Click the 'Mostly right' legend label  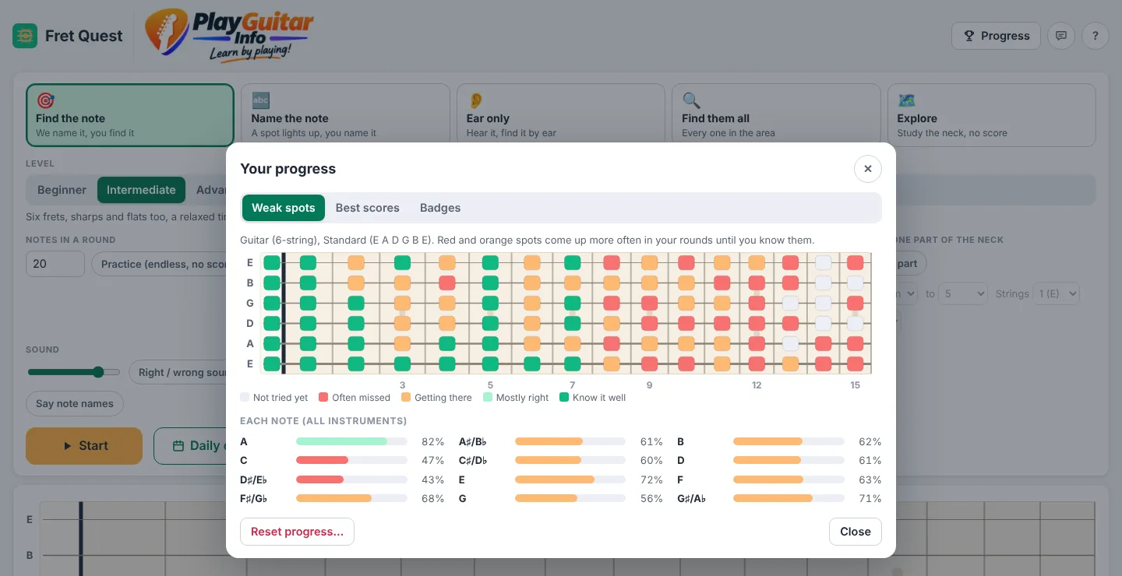pyautogui.click(x=523, y=397)
